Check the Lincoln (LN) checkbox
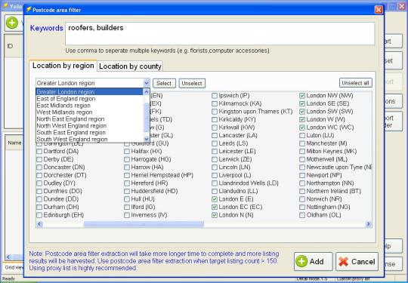Screen dimensions: 408x283 pos(215,168)
